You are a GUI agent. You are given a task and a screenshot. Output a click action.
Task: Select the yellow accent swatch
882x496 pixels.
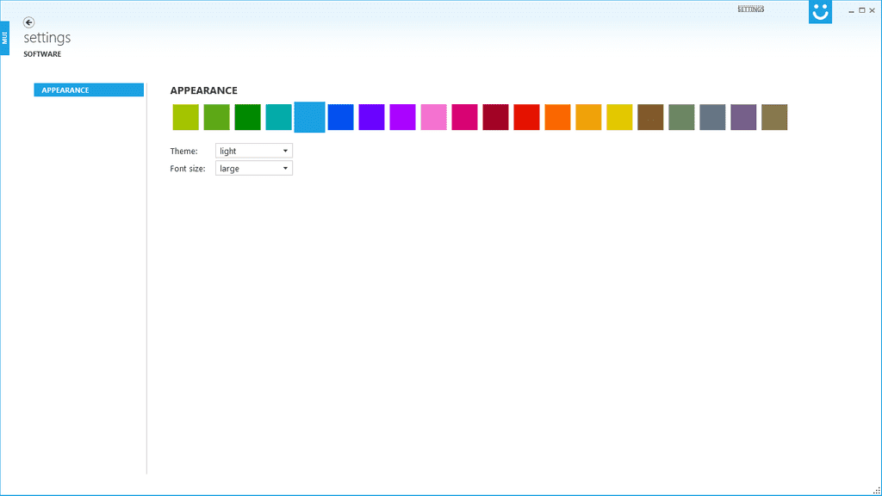pos(619,117)
